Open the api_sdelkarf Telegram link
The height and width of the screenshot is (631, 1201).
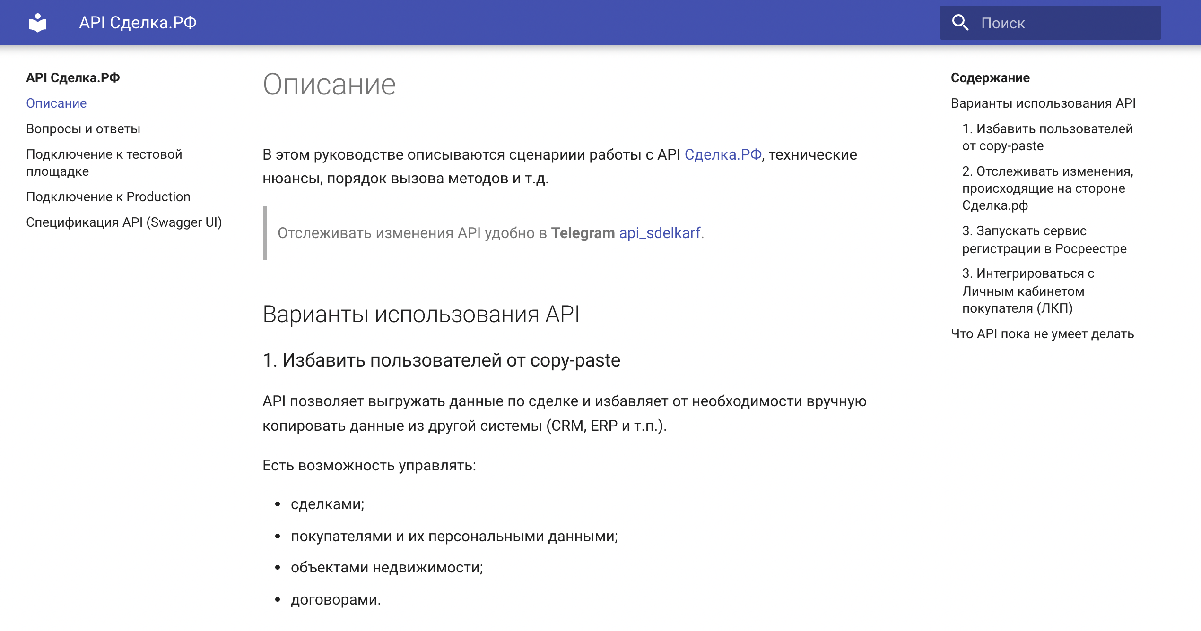(x=660, y=233)
